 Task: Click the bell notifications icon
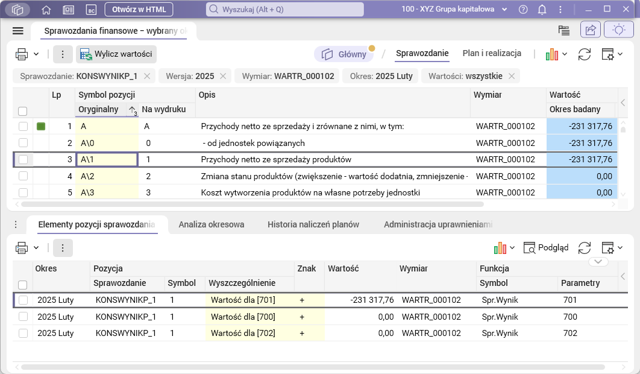[542, 10]
